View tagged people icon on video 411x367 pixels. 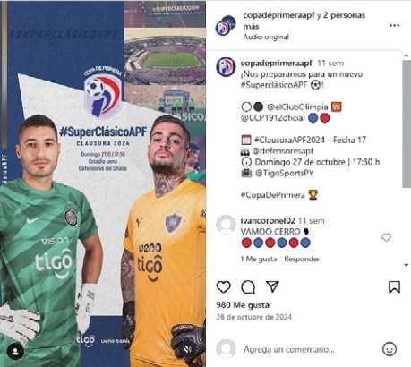point(15,352)
